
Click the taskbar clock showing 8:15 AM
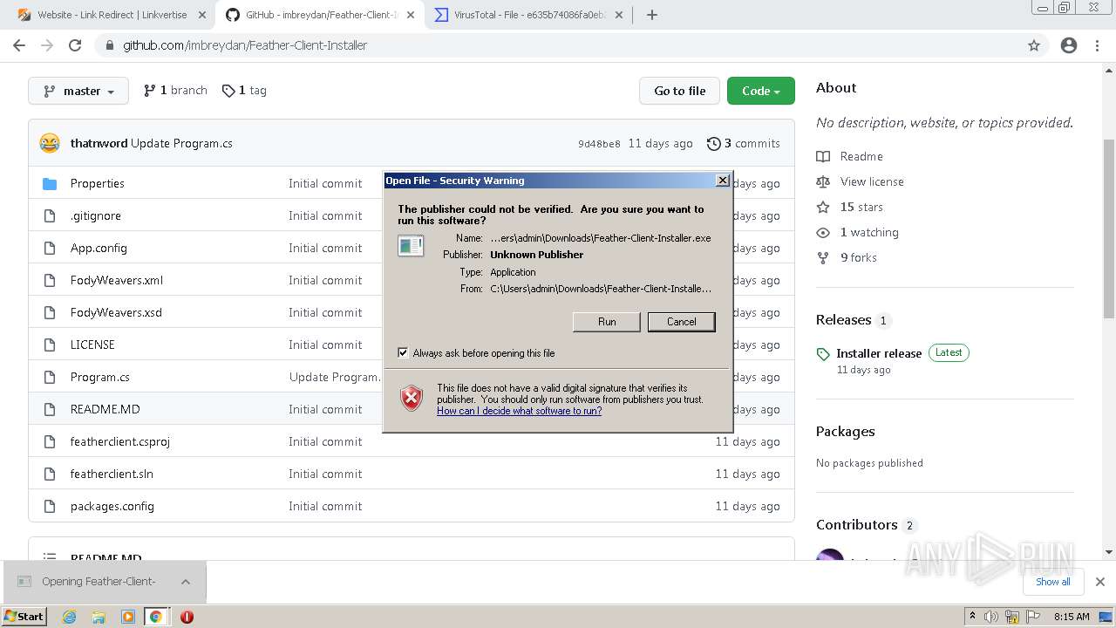[x=1072, y=617]
